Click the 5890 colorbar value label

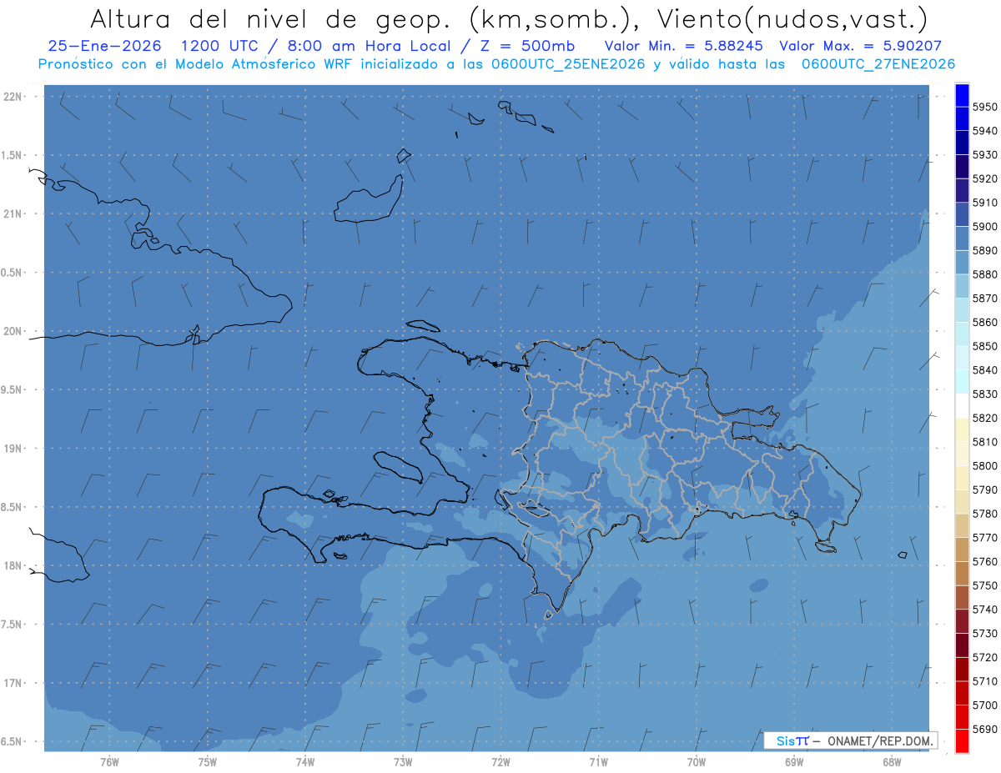click(x=984, y=251)
